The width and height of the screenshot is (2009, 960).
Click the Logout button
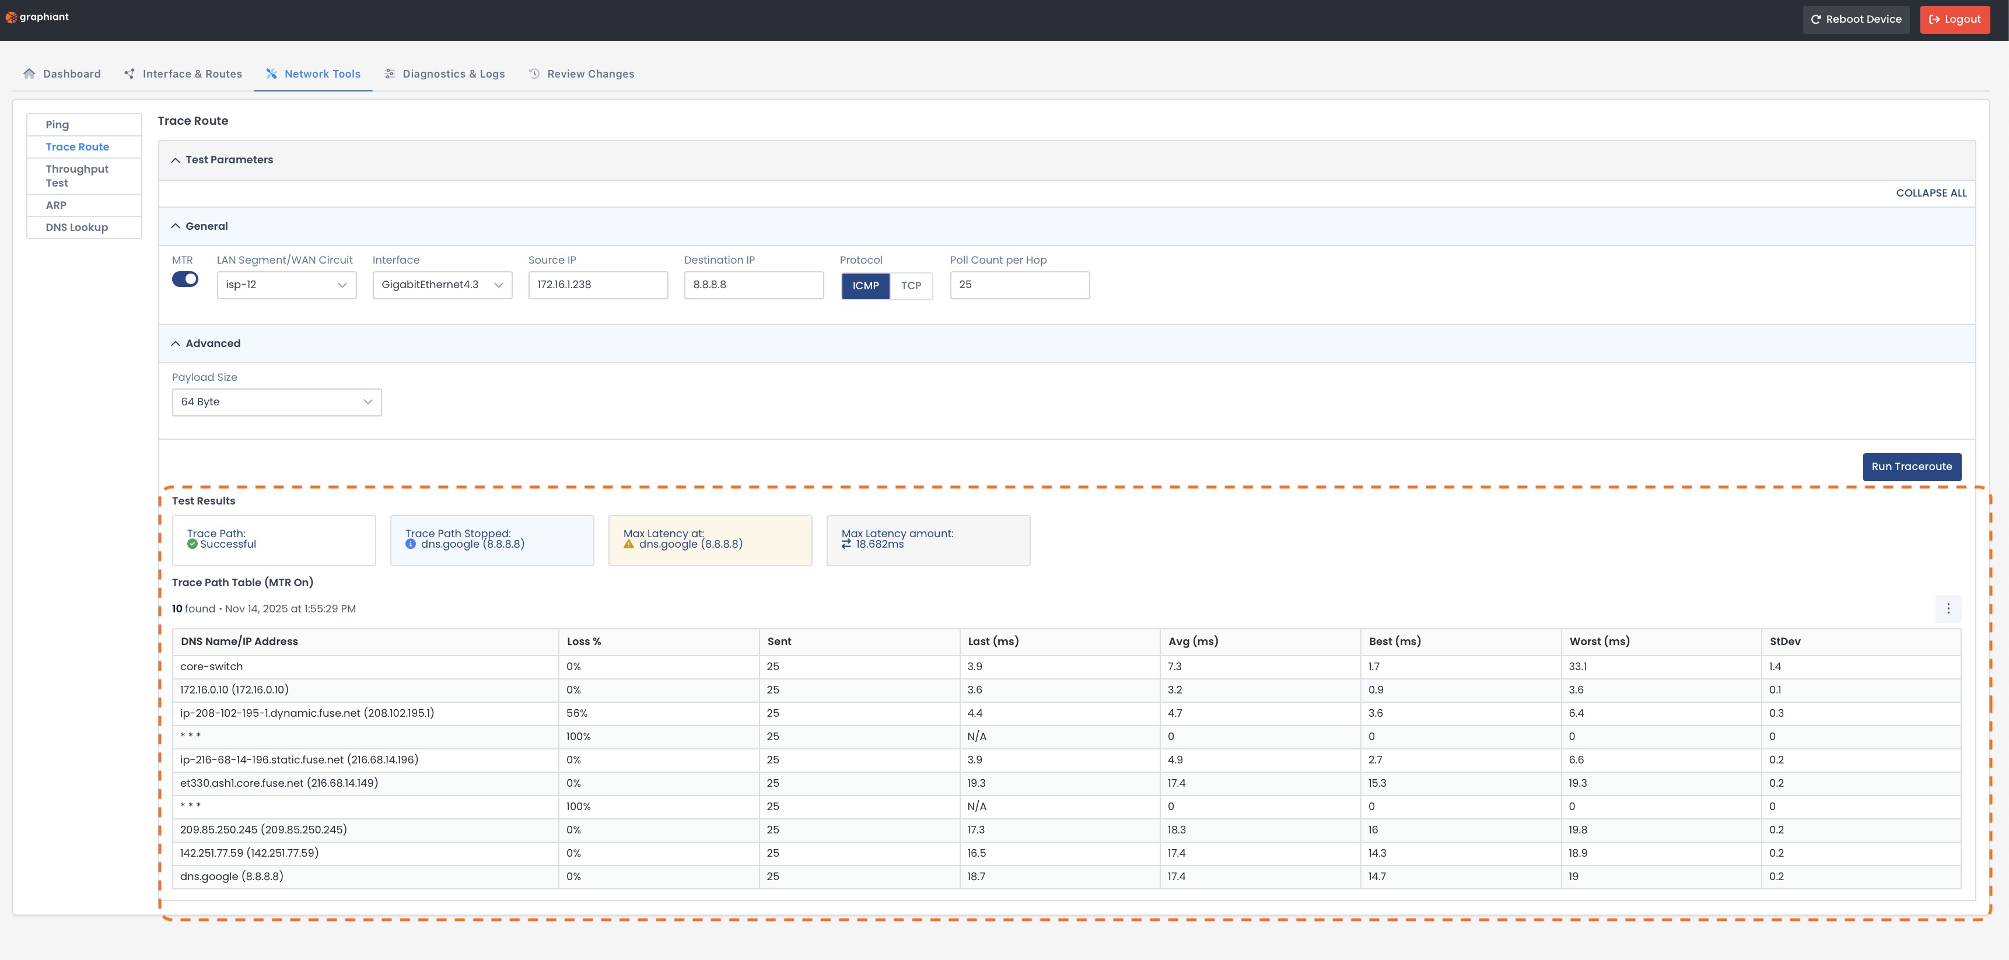pyautogui.click(x=1954, y=19)
